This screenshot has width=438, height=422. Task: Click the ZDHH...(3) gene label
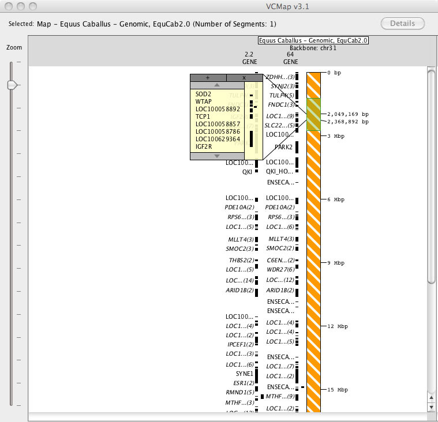point(280,77)
